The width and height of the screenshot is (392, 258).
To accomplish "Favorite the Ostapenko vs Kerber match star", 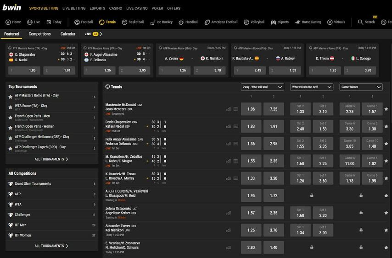I will [386, 213].
